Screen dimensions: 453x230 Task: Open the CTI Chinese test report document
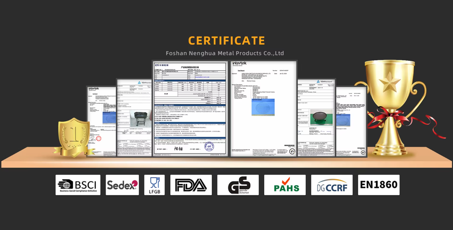click(x=189, y=108)
